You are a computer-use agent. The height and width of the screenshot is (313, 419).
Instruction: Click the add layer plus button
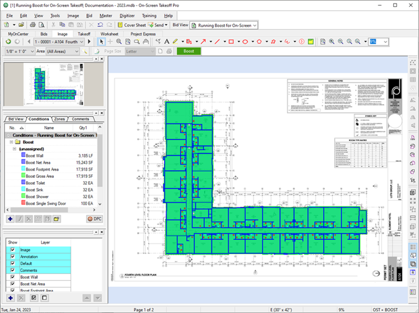(x=10, y=298)
